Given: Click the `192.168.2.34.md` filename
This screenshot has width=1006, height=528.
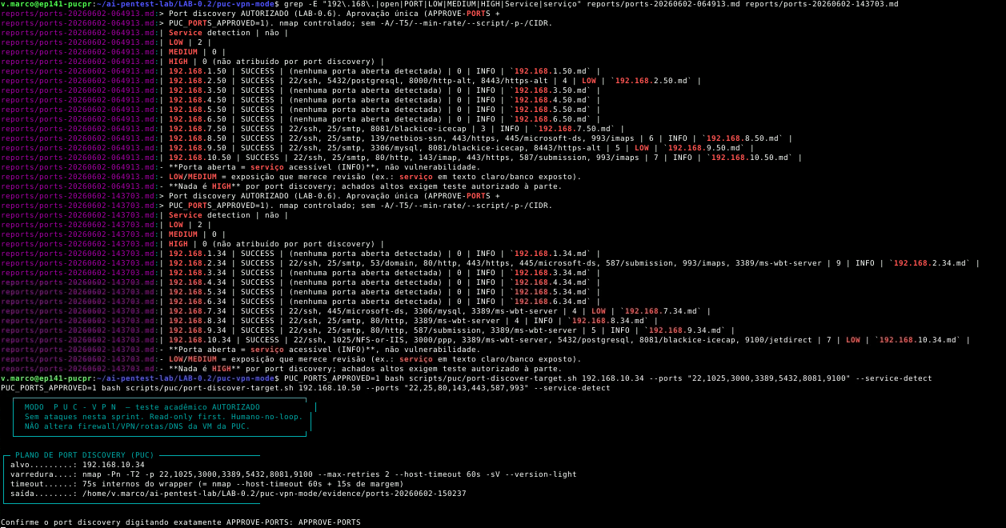Looking at the screenshot, I should pos(931,263).
